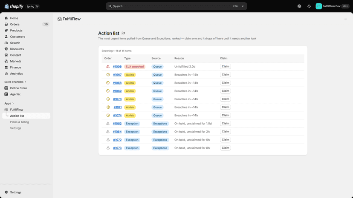353x198 pixels.
Task: Open order #1069 link
Action: 117,91
